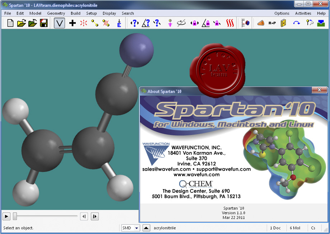Viewport: 330px width, 234px height.
Task: Open the Help menu
Action: click(321, 13)
